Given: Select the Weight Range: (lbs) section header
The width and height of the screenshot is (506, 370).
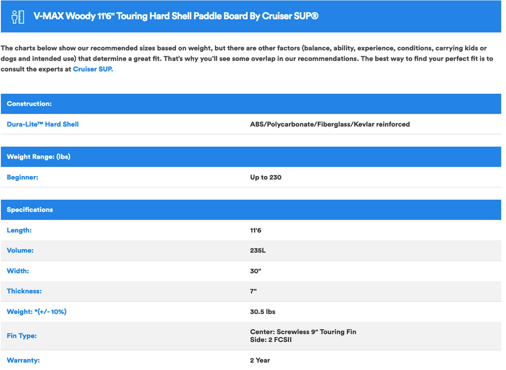Looking at the screenshot, I should click(x=39, y=157).
